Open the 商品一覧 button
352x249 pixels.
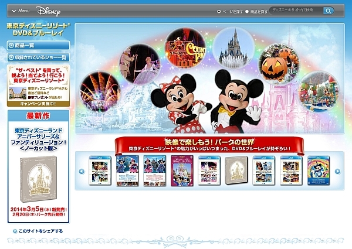pos(38,46)
